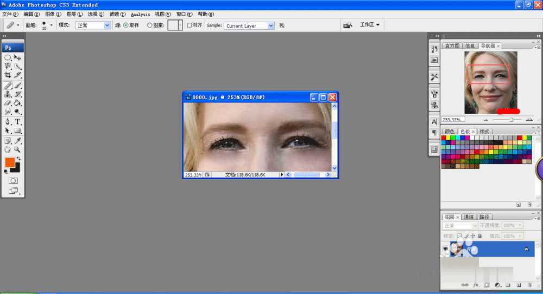
Task: Enable the 对齐 checkbox
Action: tap(189, 25)
